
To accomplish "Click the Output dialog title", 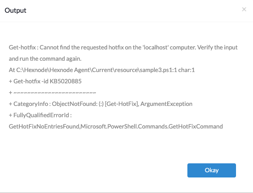I will coord(15,10).
